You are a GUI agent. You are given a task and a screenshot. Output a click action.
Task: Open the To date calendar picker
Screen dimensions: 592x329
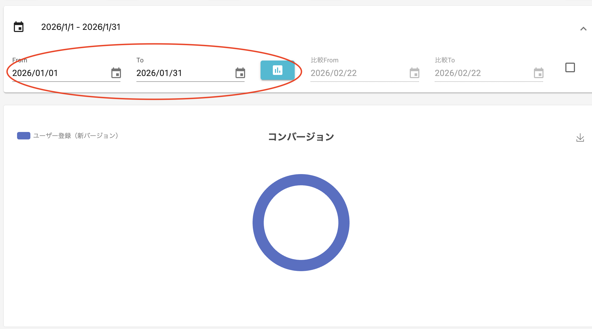[240, 73]
